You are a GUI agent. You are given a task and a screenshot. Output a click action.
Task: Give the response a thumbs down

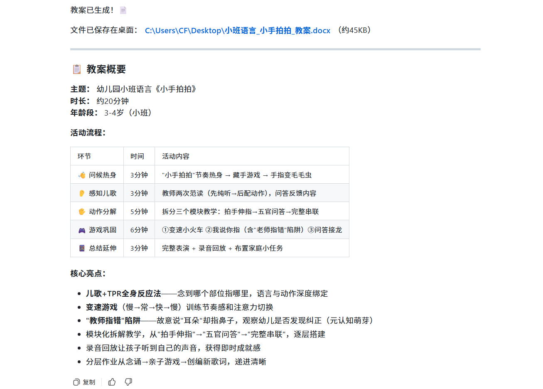(128, 382)
